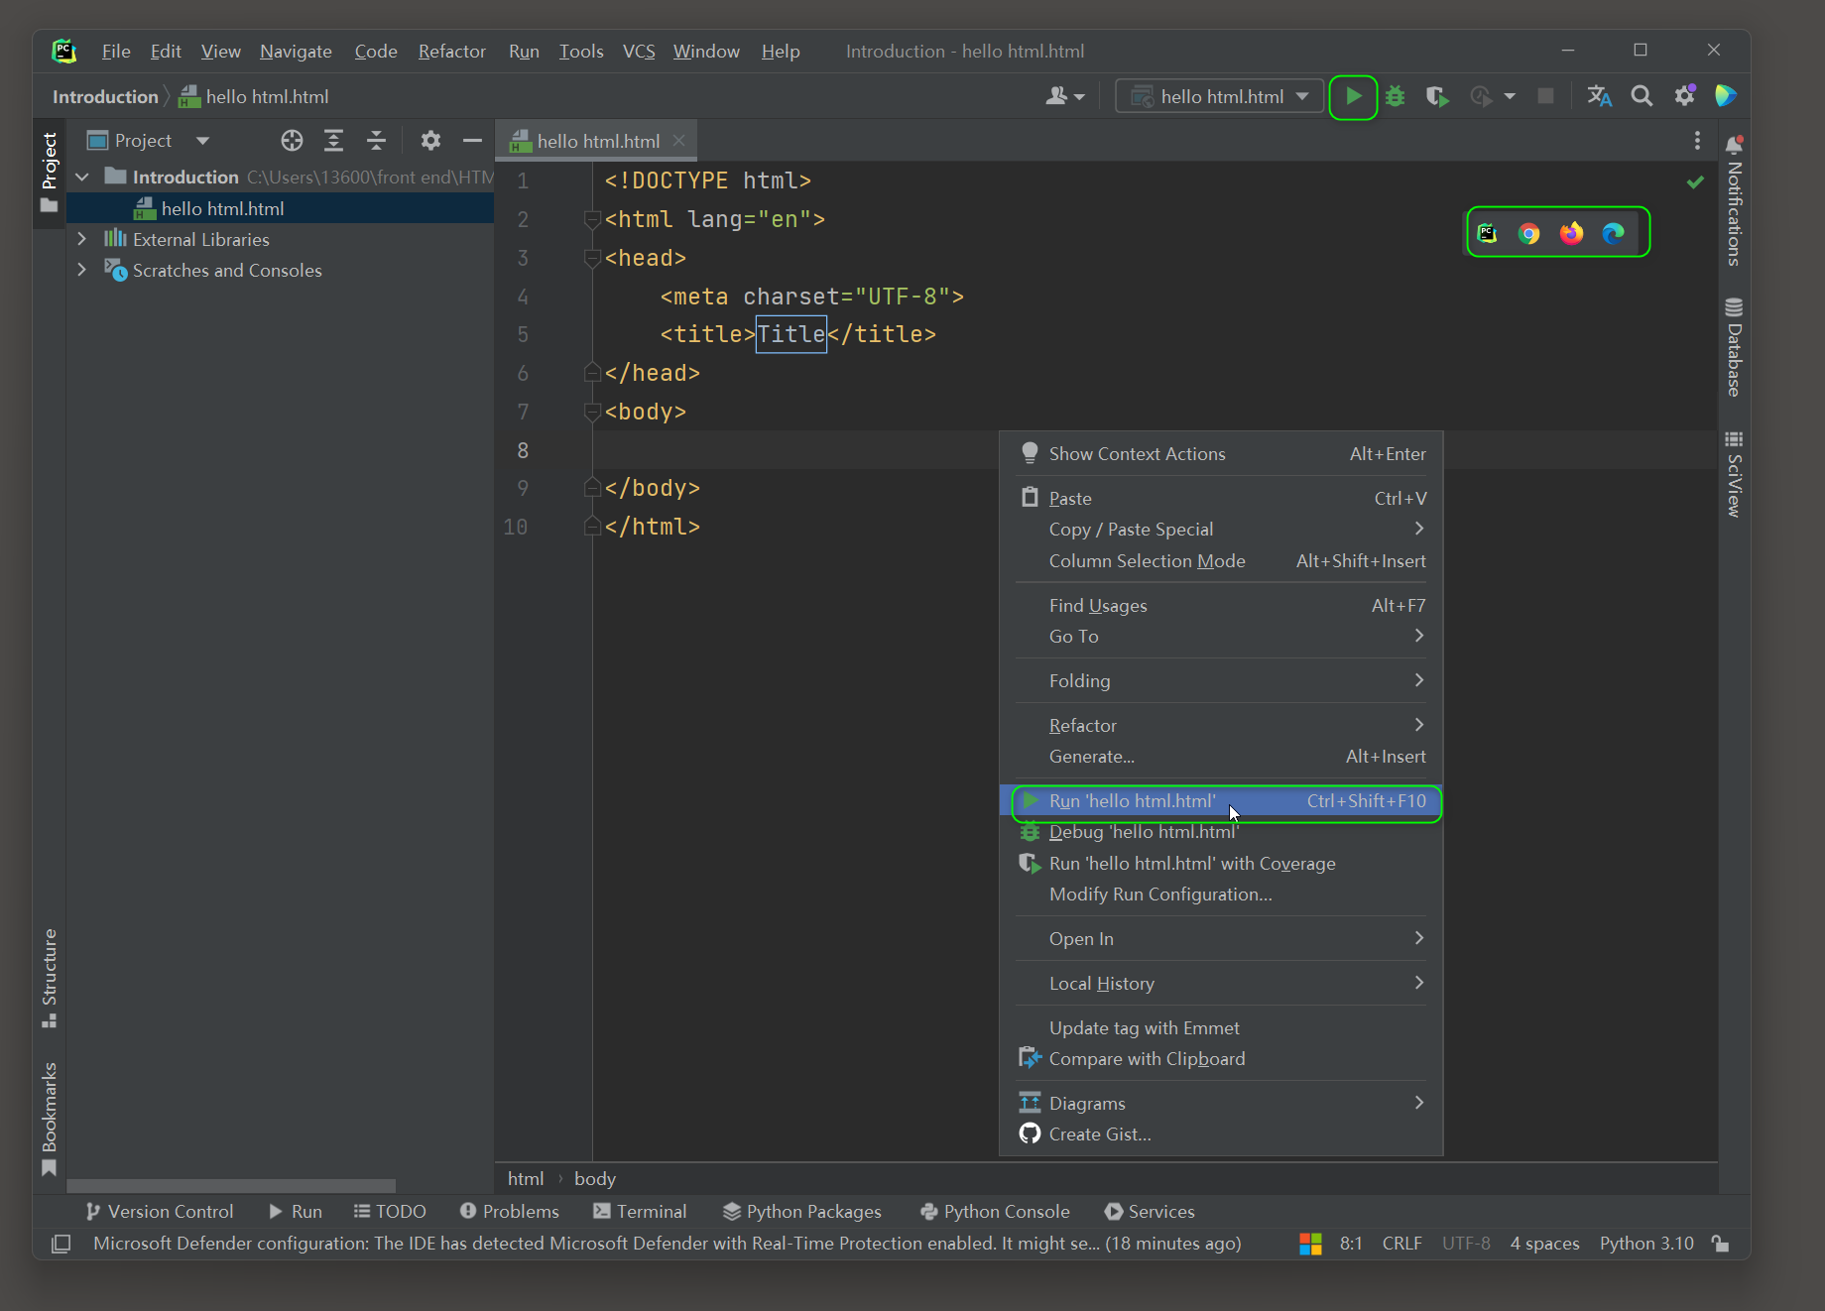This screenshot has width=1825, height=1311.
Task: Toggle the Structure side tool window
Action: coord(50,979)
